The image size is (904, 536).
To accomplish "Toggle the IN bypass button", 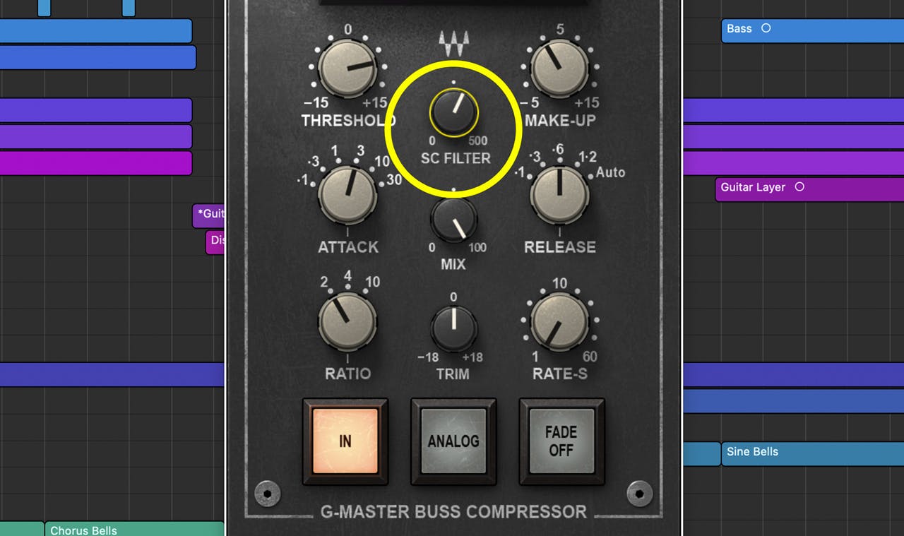I will [345, 441].
